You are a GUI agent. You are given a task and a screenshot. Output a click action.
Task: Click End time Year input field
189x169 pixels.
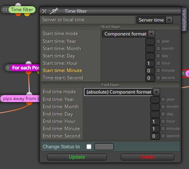[x=155, y=100]
